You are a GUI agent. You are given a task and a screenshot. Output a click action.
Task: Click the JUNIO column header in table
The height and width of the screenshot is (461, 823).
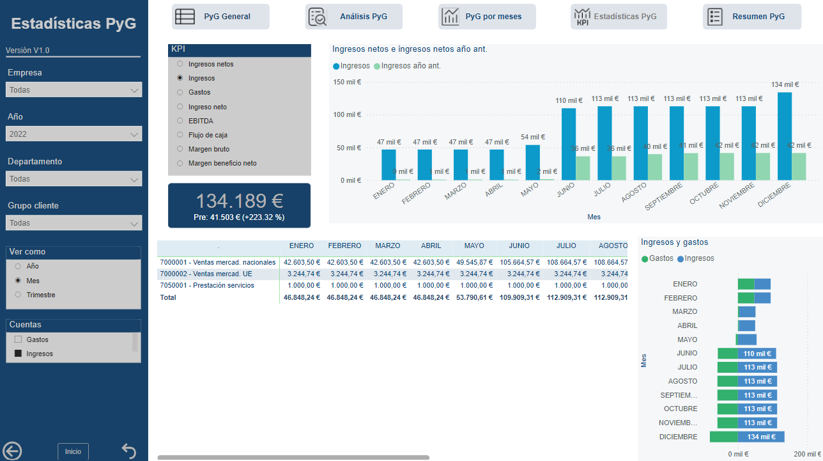[x=519, y=246]
